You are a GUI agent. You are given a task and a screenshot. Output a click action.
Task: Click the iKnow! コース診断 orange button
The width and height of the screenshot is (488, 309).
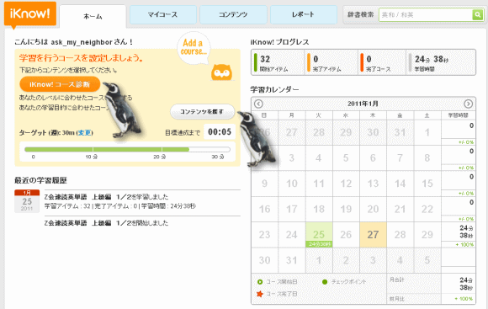tap(60, 84)
